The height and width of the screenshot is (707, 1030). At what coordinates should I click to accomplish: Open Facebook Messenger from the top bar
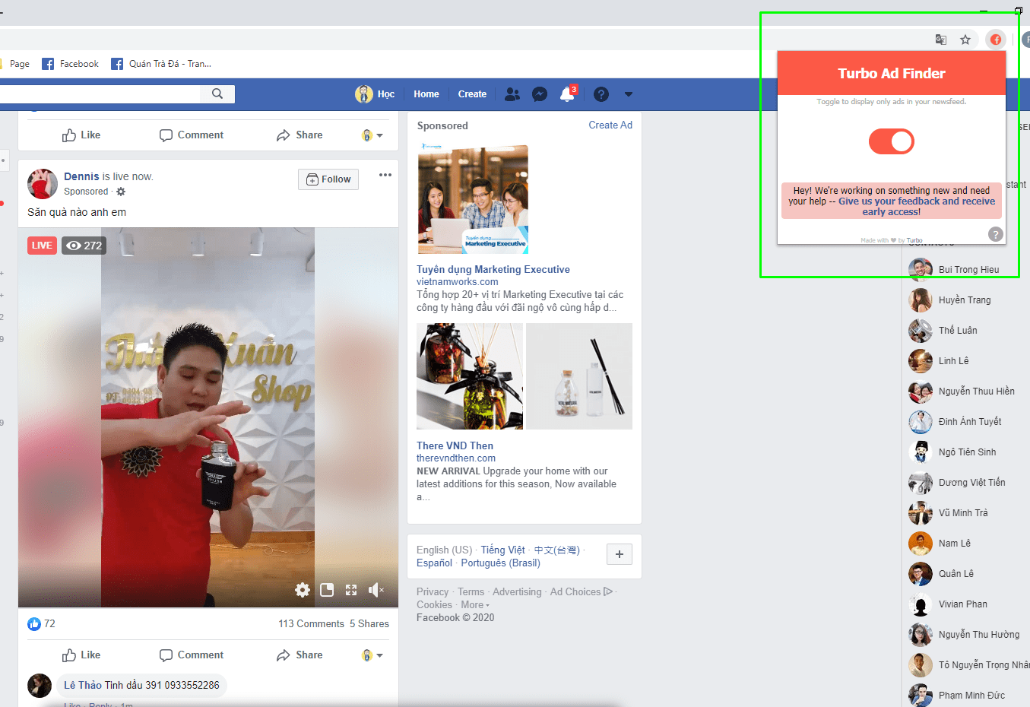pos(540,94)
